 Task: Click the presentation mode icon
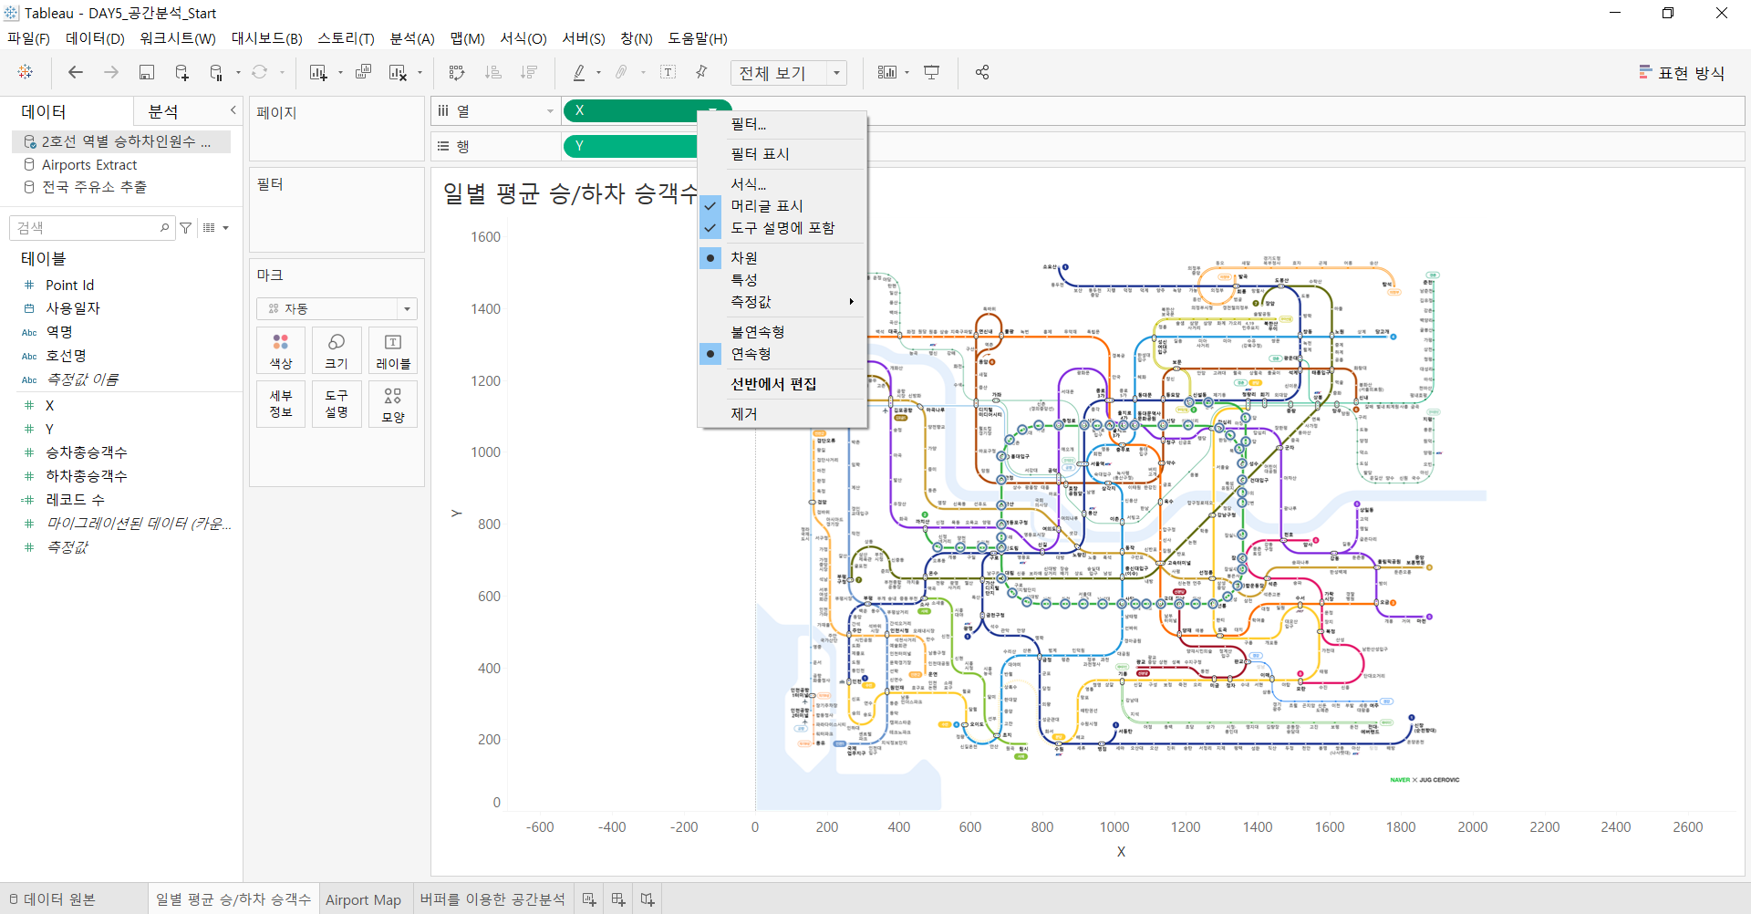(x=931, y=72)
